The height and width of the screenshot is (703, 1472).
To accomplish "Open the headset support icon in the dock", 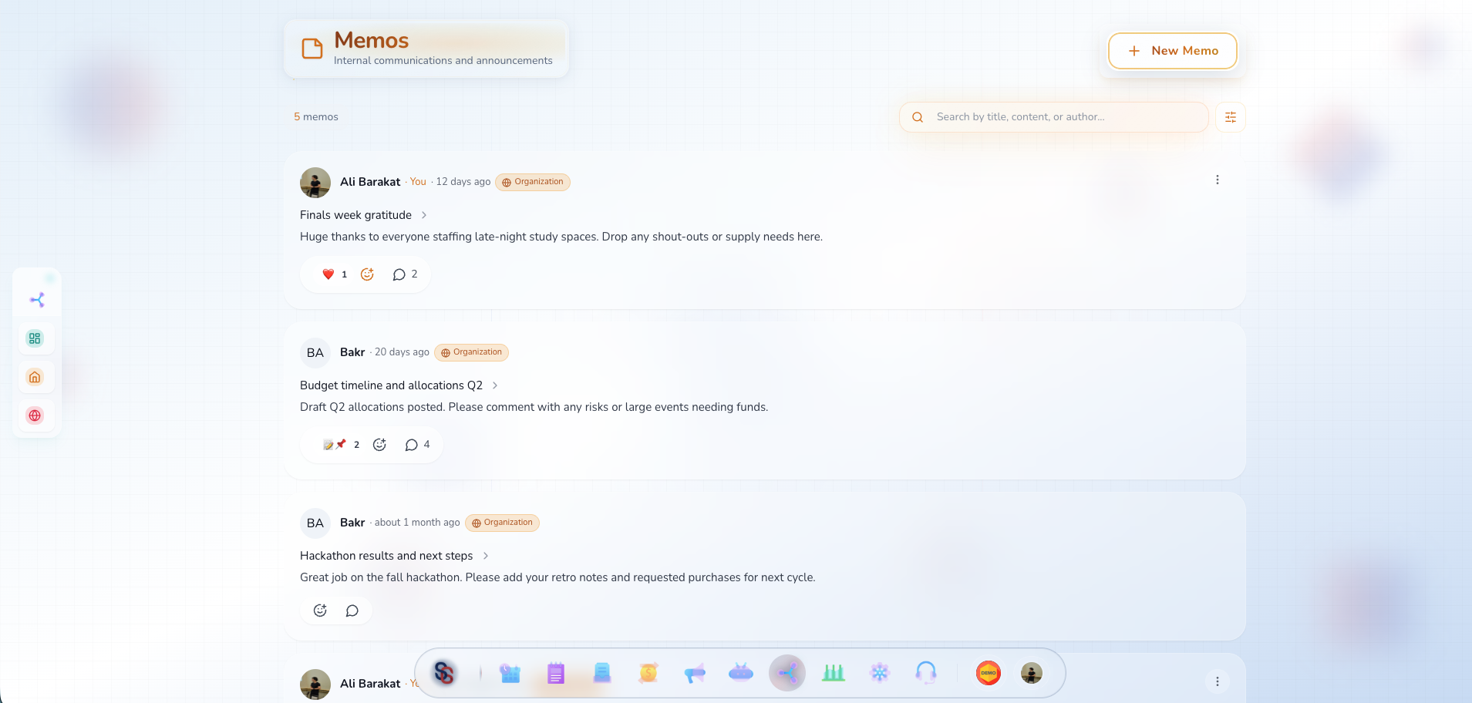I will pos(927,672).
